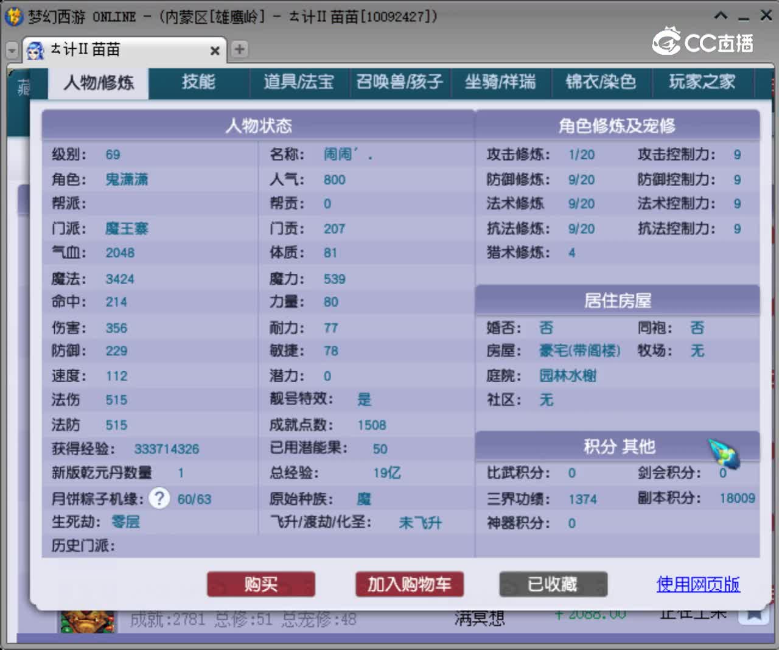The width and height of the screenshot is (779, 650).
Task: Click the 人物状态 section header
Action: 259,125
